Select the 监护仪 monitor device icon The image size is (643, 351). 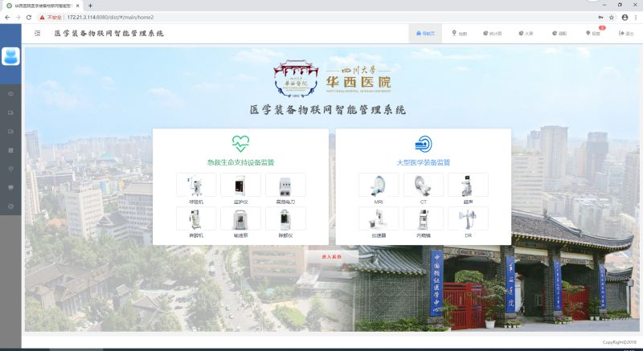(240, 186)
